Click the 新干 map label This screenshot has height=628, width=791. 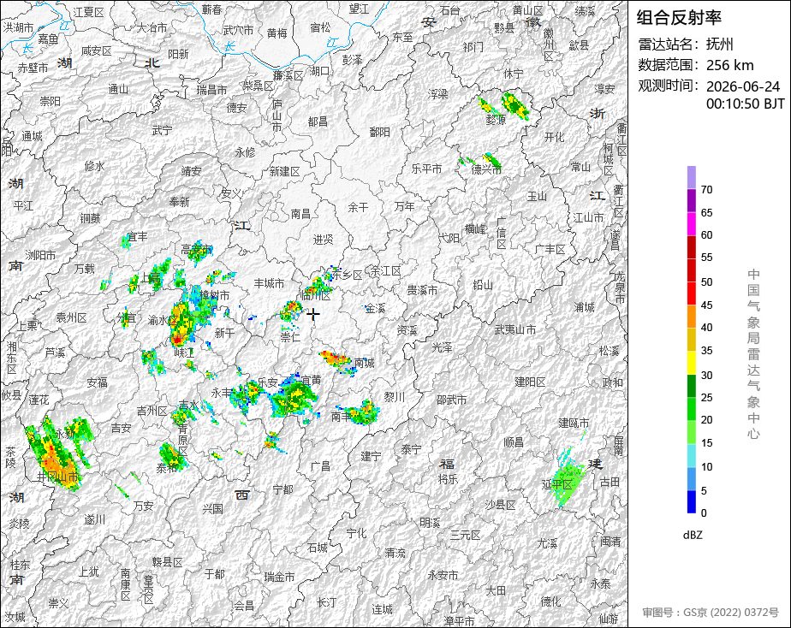(224, 333)
